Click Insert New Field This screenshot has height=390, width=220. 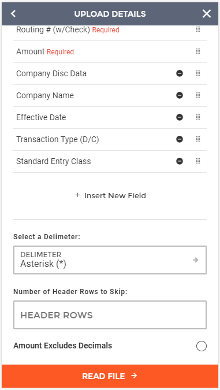tap(110, 195)
